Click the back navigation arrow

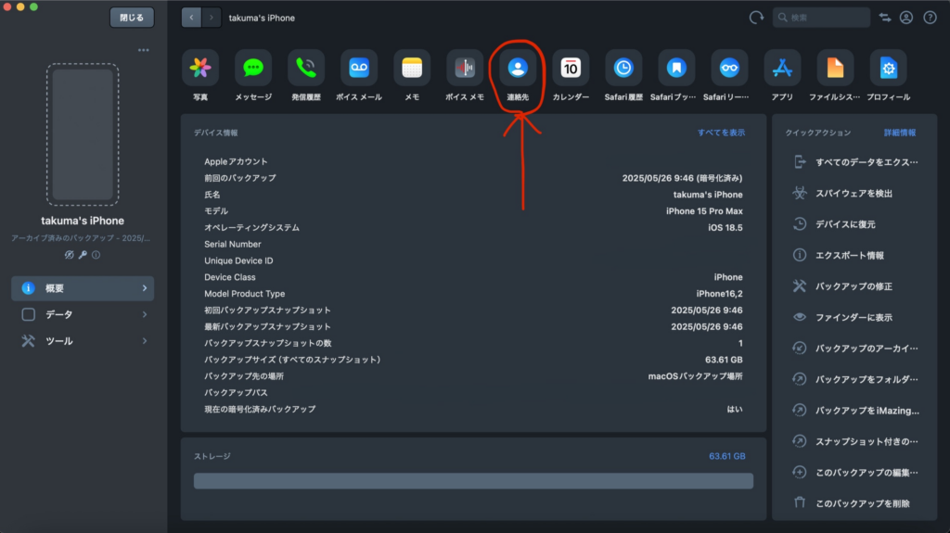point(192,18)
